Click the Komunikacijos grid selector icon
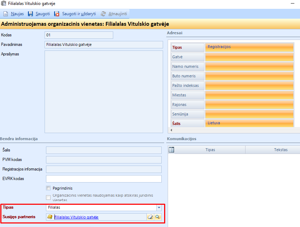 click(171, 150)
